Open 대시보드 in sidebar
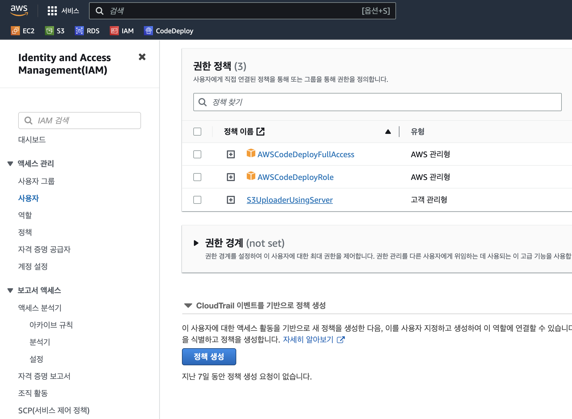The width and height of the screenshot is (572, 419). click(x=32, y=140)
